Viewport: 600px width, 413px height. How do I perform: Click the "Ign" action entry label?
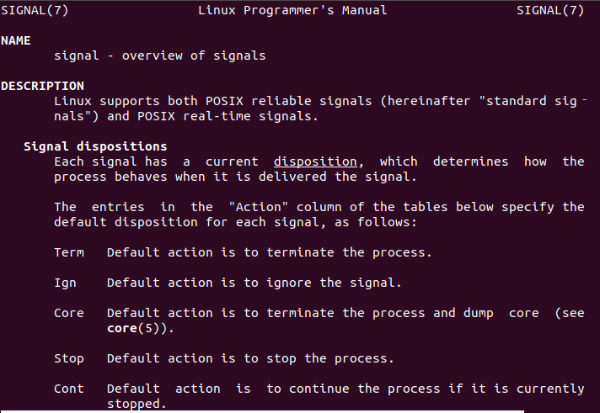point(66,283)
